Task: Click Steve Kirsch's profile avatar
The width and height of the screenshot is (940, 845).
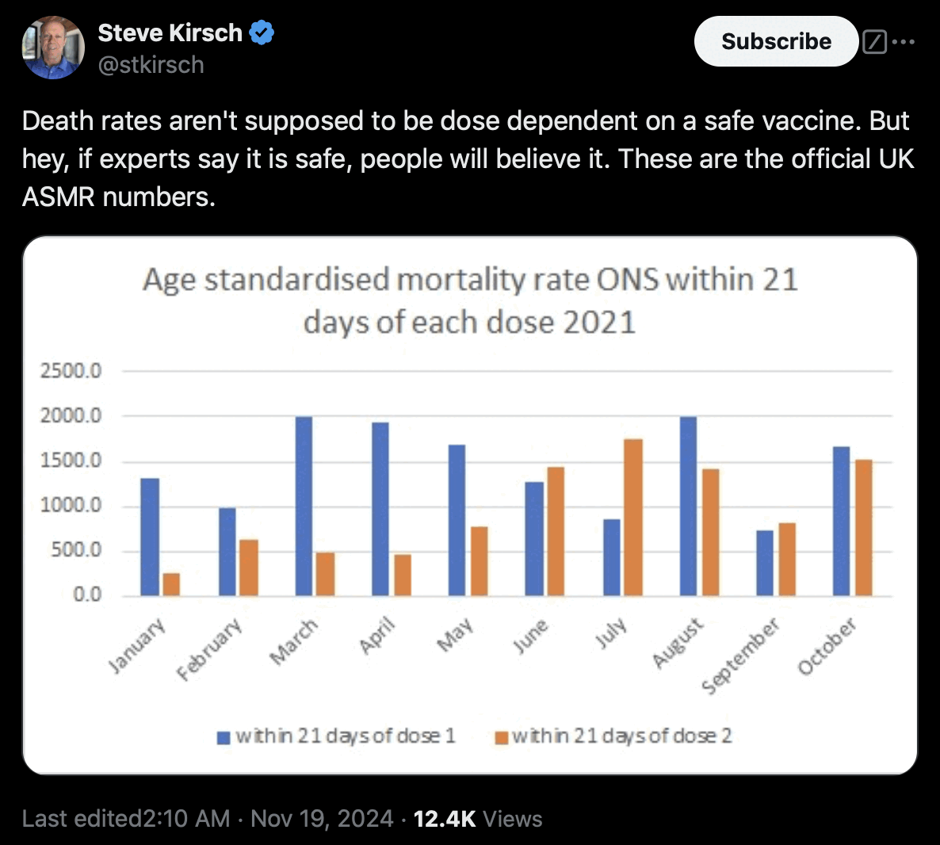Action: (x=53, y=48)
